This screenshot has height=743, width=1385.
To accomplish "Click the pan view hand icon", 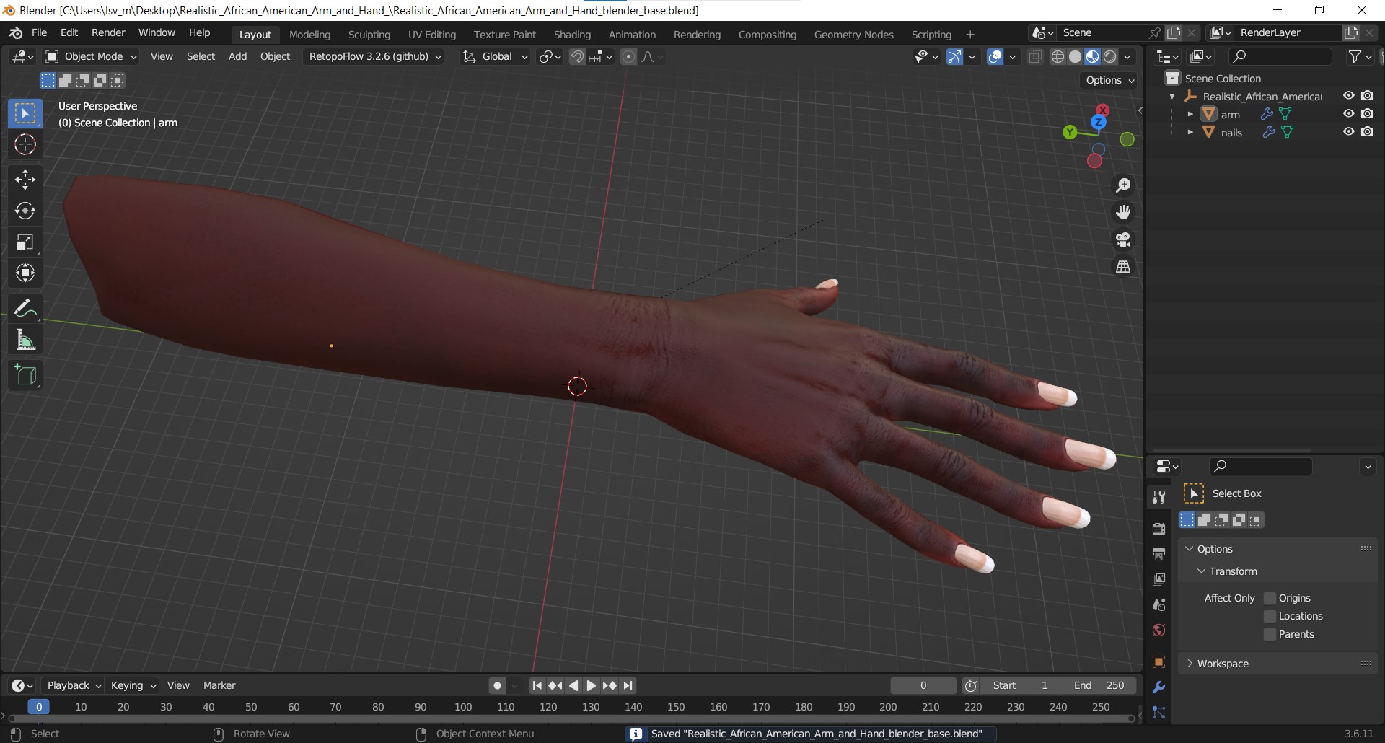I will click(1123, 212).
